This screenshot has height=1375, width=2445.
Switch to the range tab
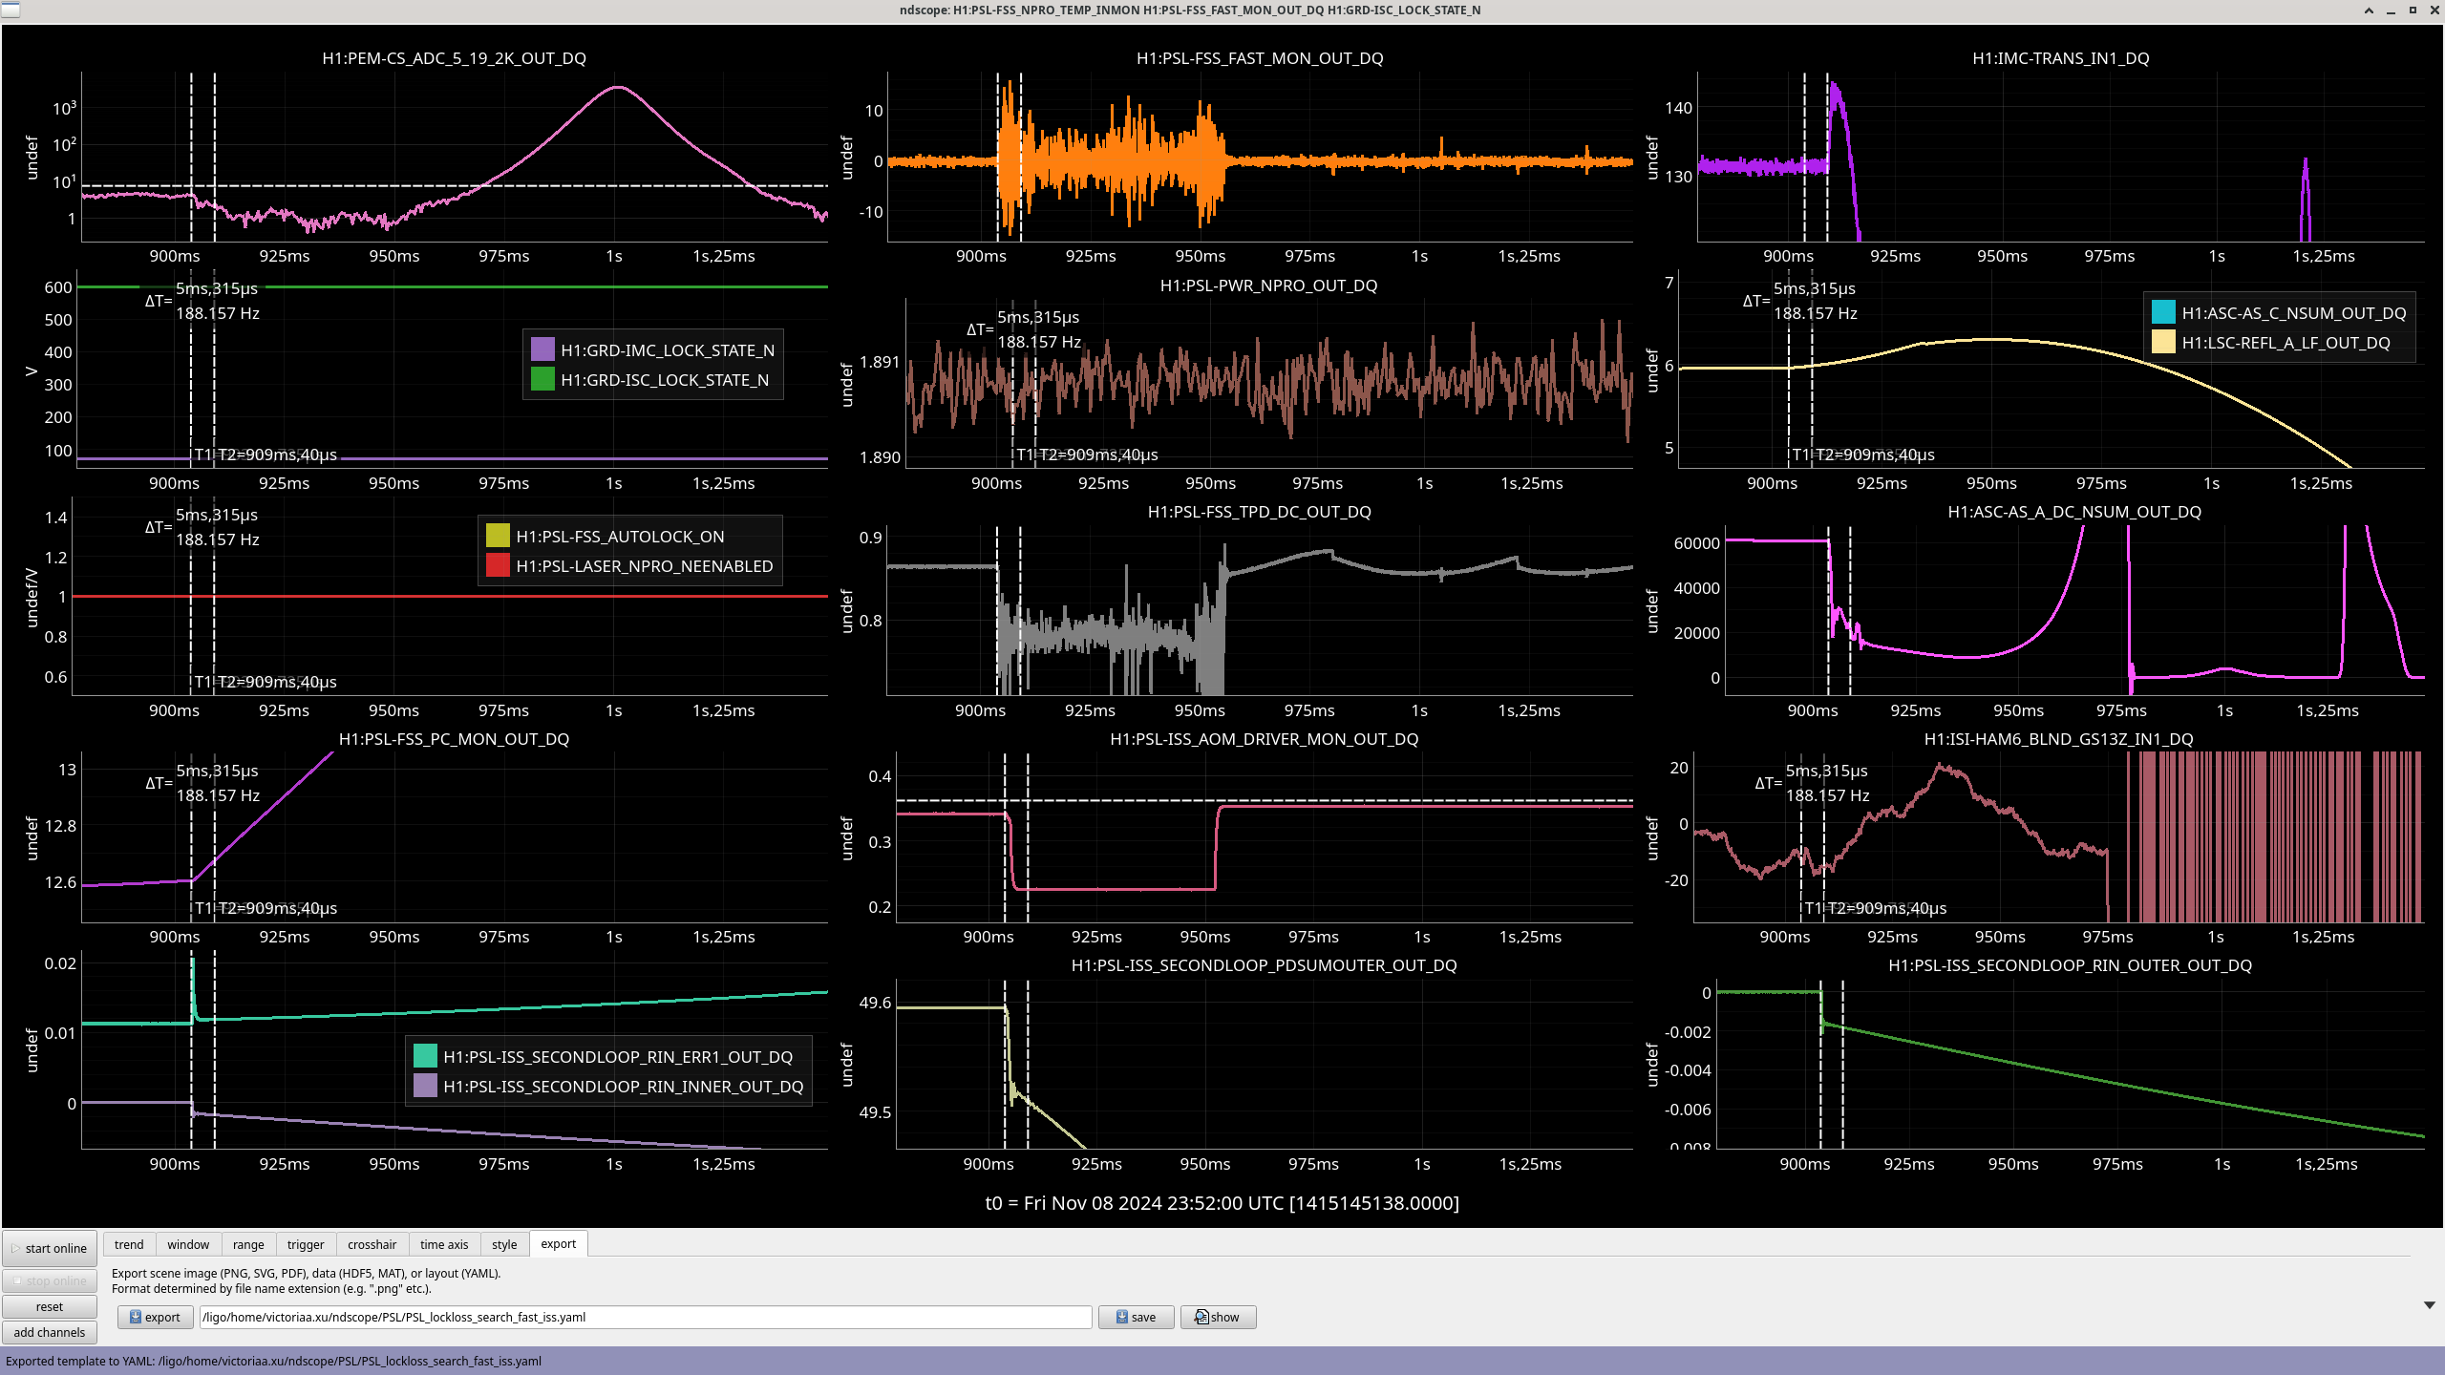248,1244
